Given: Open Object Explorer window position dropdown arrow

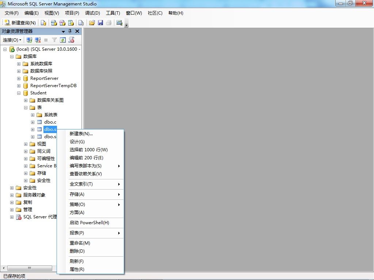Looking at the screenshot, I should point(63,31).
